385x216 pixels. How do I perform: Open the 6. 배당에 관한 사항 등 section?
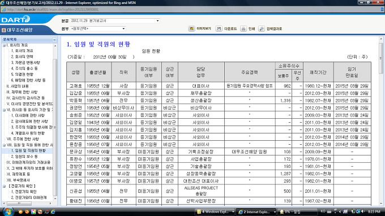28,80
